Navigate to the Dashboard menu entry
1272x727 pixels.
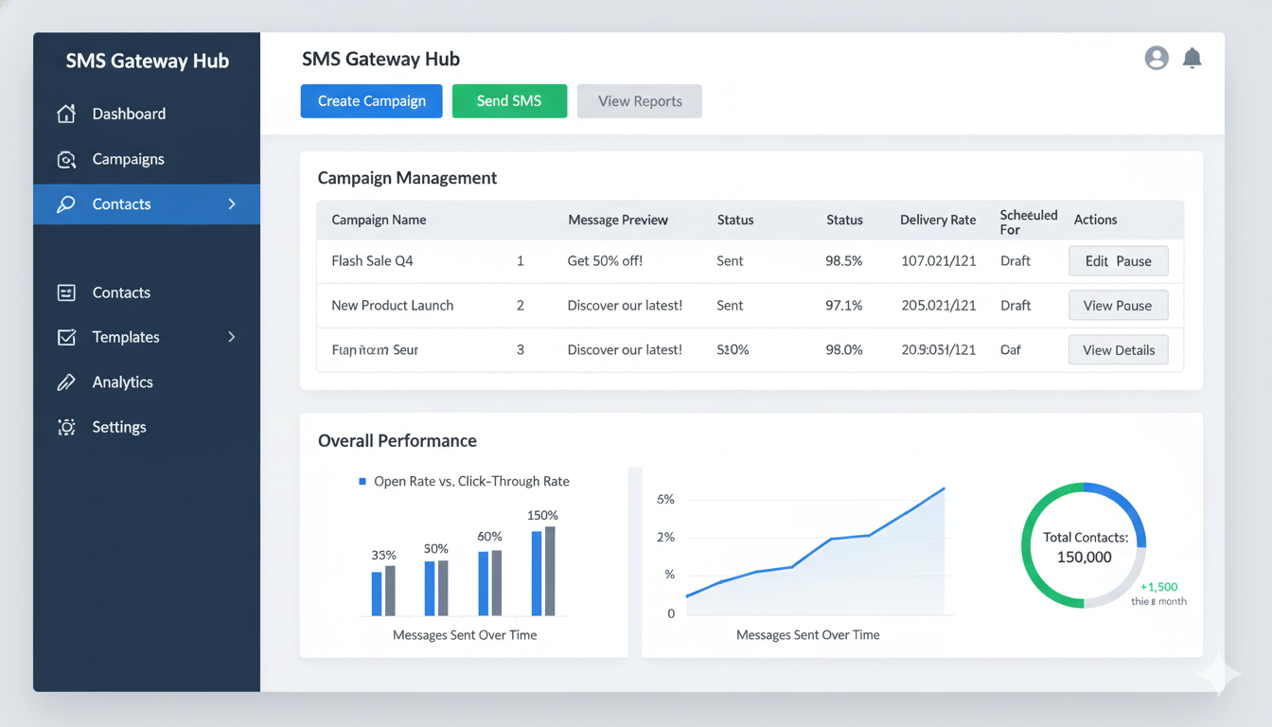(128, 113)
